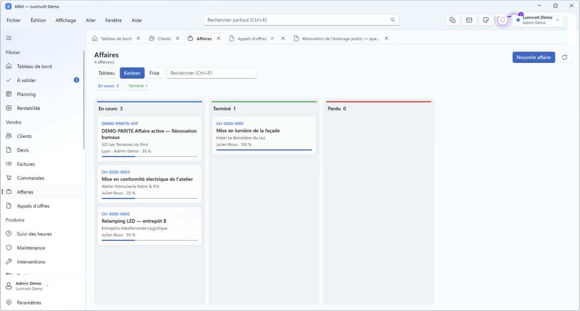Click 'Atelier Menuiserie Fabre & Fils' text
Viewport: 580px width, 311px height.
pyautogui.click(x=130, y=187)
